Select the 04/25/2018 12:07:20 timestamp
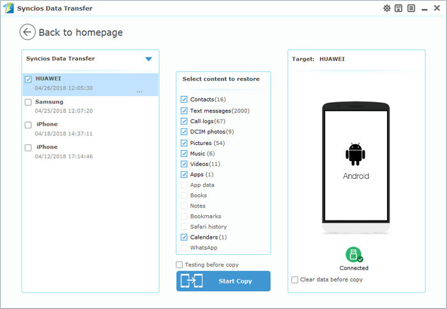The width and height of the screenshot is (447, 309). click(x=64, y=111)
